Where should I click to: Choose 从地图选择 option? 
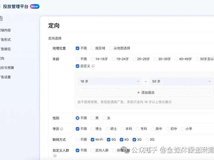[x=111, y=48]
